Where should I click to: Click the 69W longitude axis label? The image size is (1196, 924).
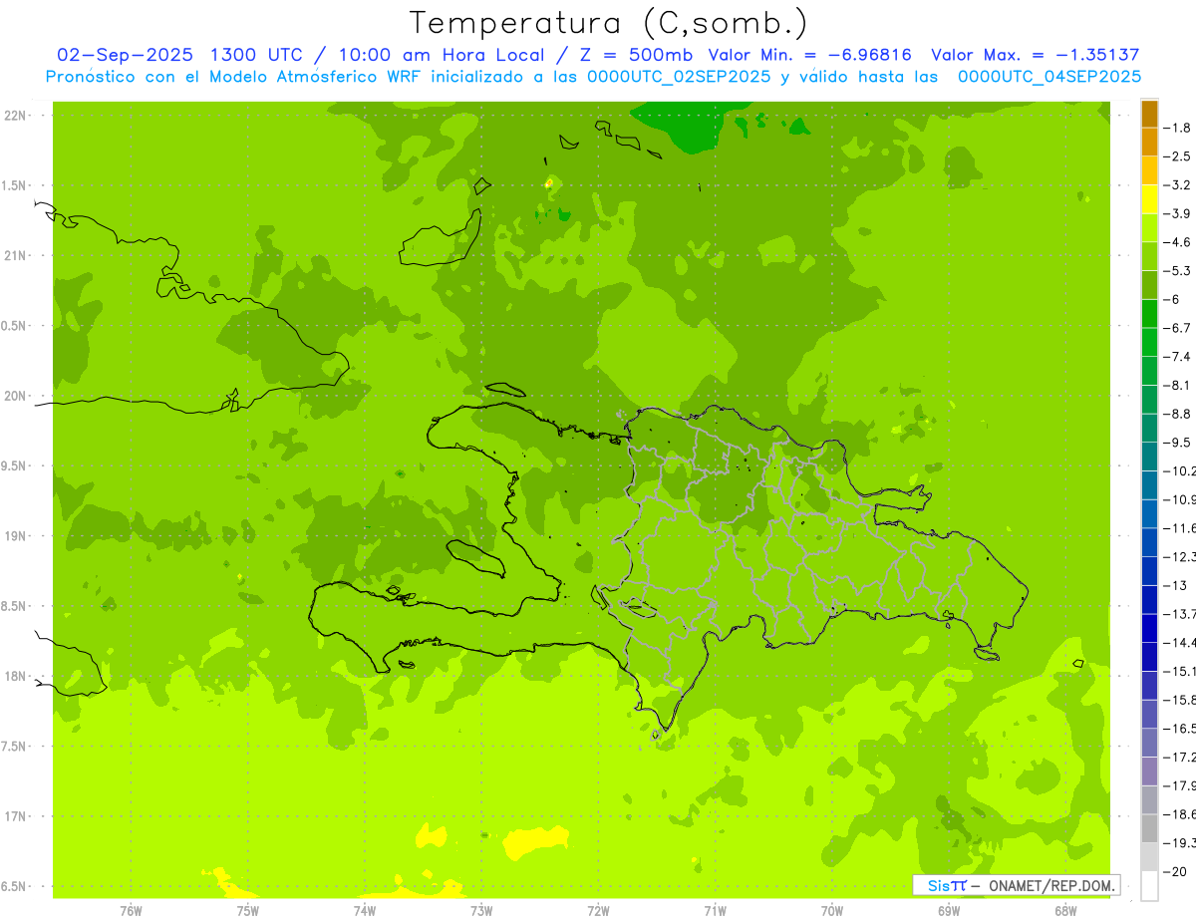coord(949,911)
